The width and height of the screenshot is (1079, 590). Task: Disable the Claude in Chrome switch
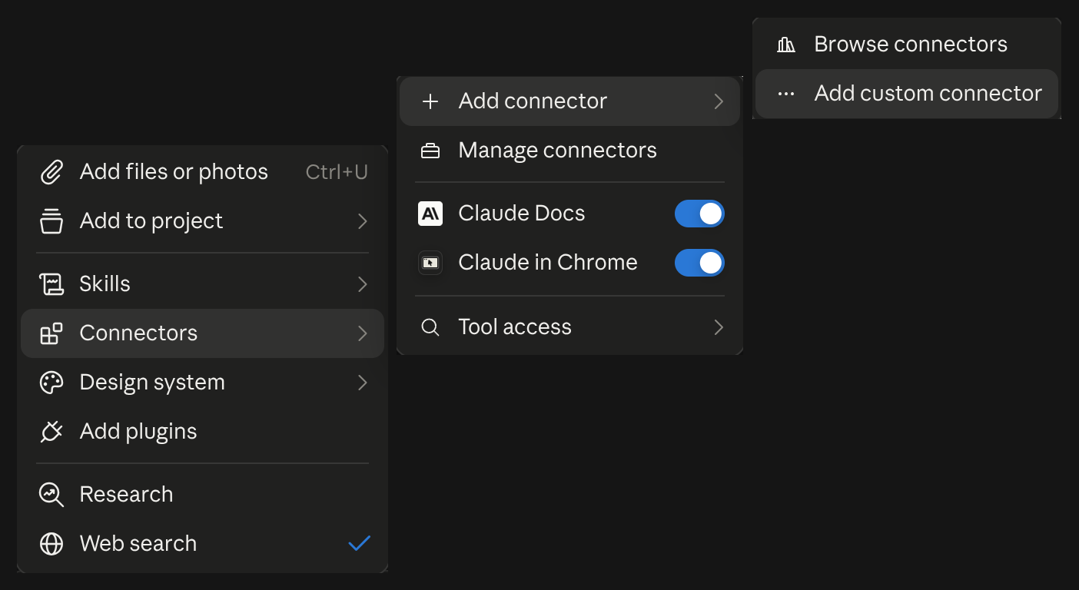pyautogui.click(x=699, y=263)
